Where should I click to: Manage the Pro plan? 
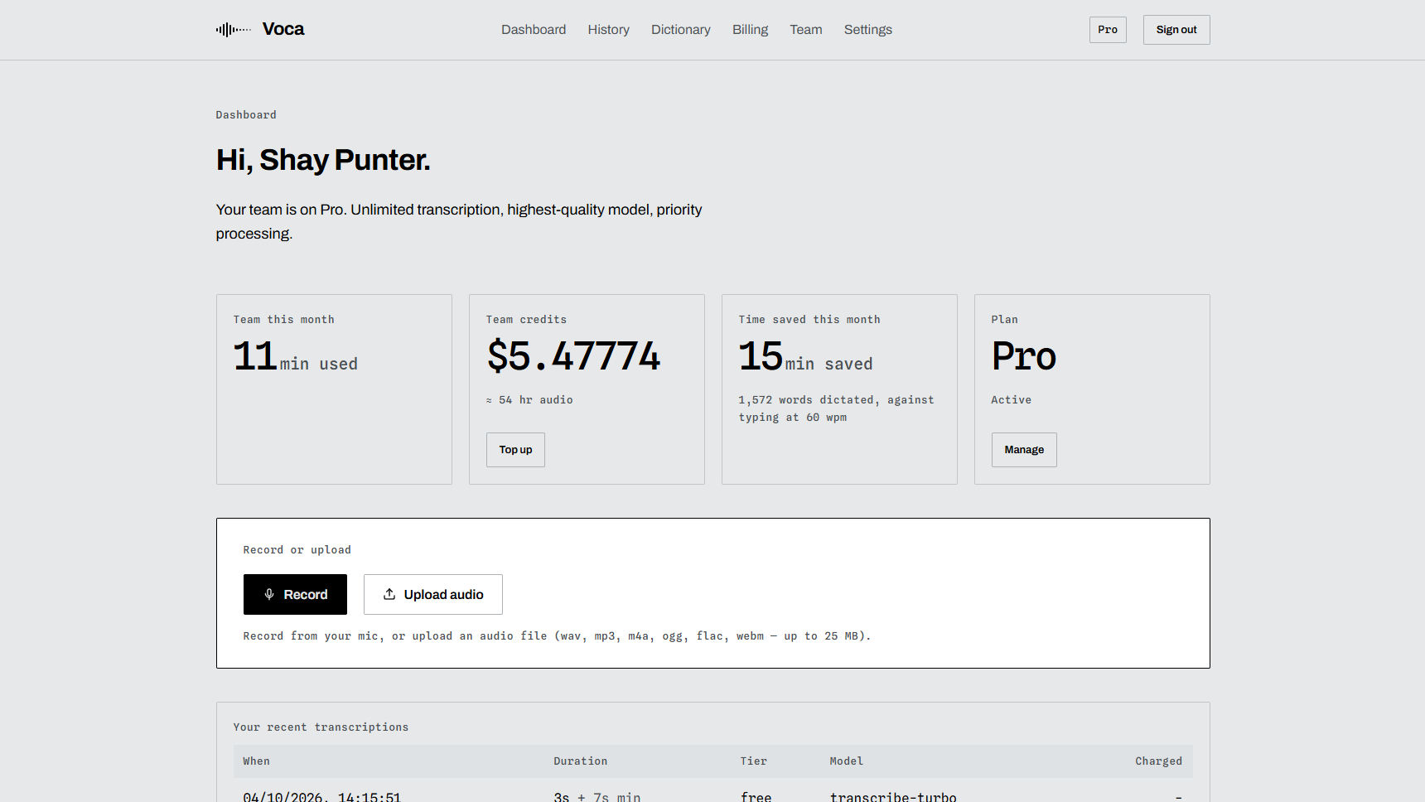tap(1024, 450)
